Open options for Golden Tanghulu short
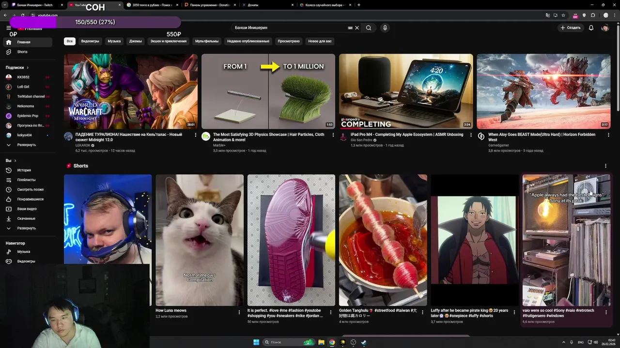620x348 pixels. [x=422, y=312]
